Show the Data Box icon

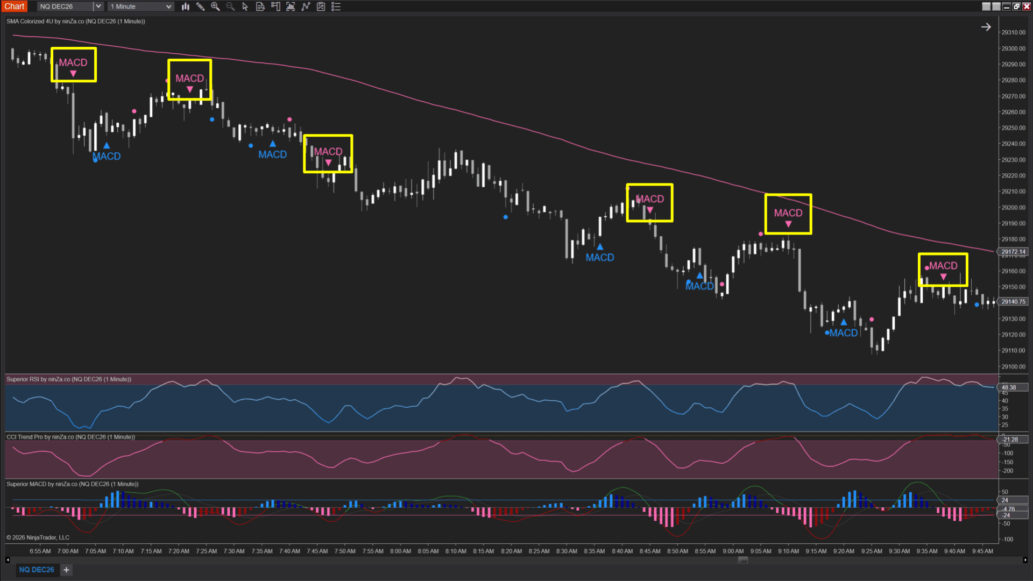click(260, 6)
